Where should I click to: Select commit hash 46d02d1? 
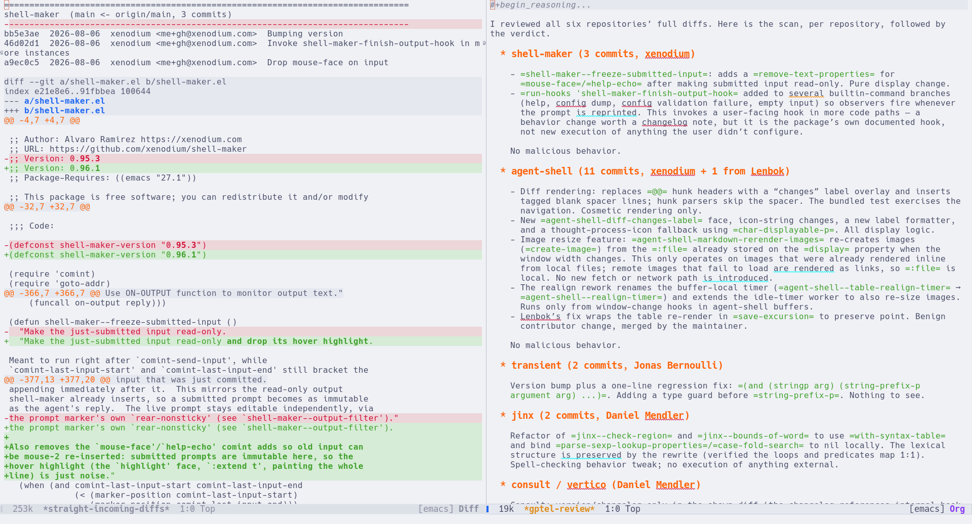(x=22, y=43)
